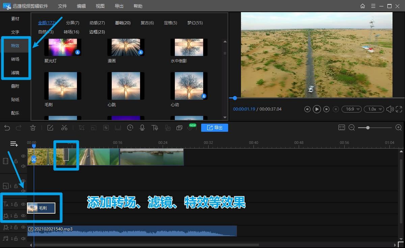The height and width of the screenshot is (248, 405).
Task: Download the 漫画 effect
Action: click(x=141, y=52)
